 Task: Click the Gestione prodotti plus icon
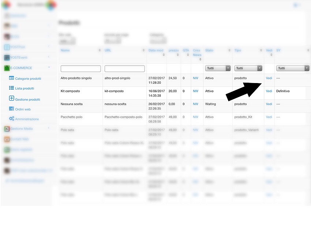click(12, 99)
